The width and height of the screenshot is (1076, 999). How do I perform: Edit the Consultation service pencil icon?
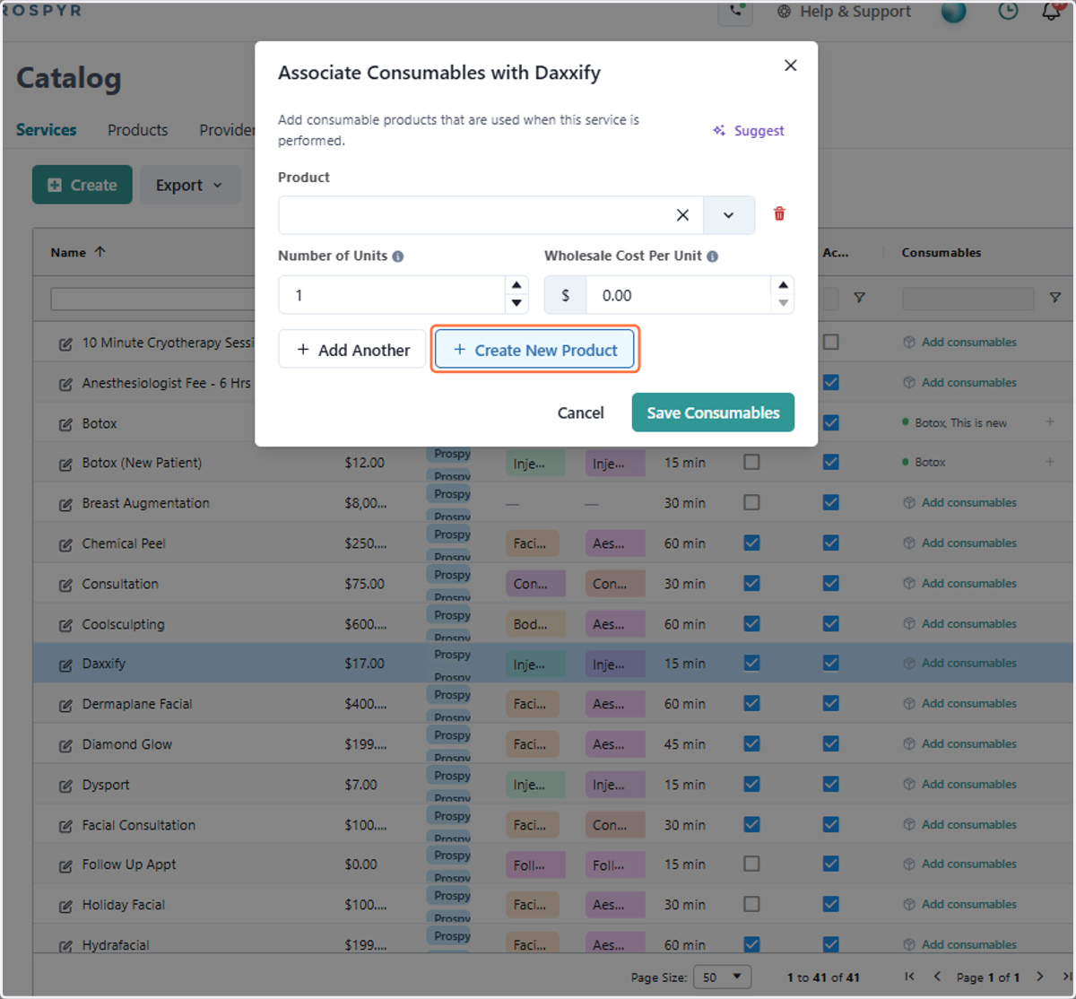[x=65, y=586]
